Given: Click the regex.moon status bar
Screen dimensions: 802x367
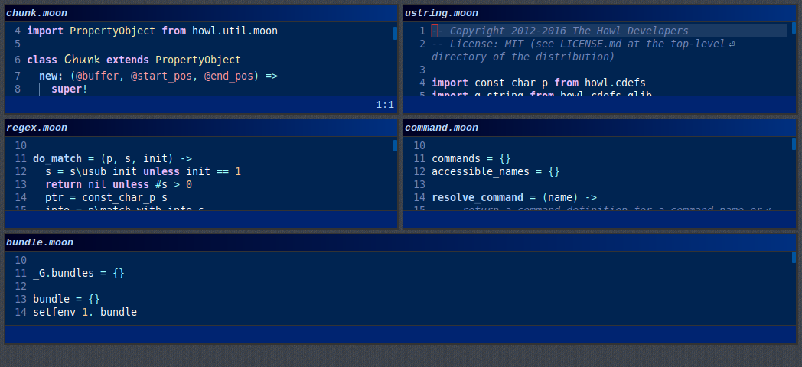Looking at the screenshot, I should (201, 219).
